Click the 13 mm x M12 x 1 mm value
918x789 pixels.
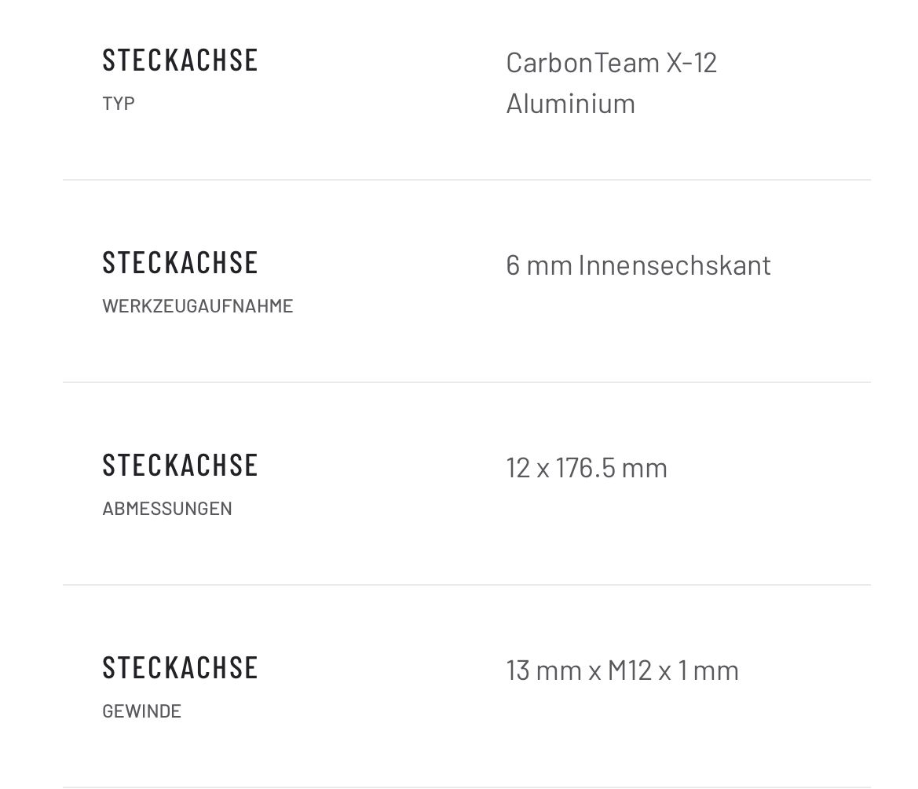point(622,670)
